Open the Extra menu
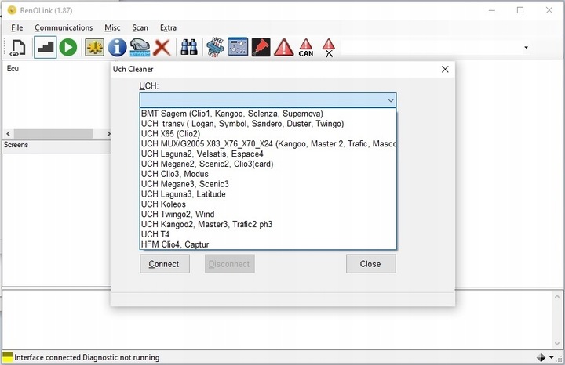 [x=168, y=27]
